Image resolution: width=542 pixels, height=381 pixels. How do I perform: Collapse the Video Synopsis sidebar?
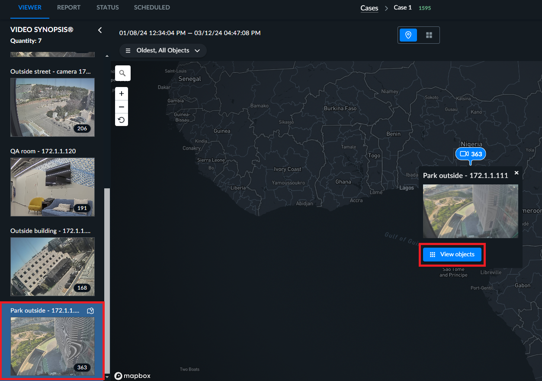pos(100,30)
